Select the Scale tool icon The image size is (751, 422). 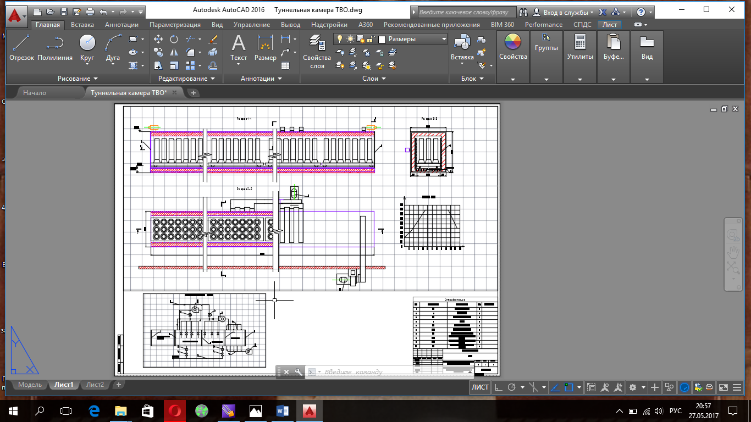click(x=174, y=65)
